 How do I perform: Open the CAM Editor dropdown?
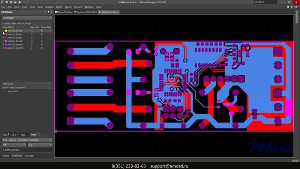pyautogui.click(x=27, y=18)
